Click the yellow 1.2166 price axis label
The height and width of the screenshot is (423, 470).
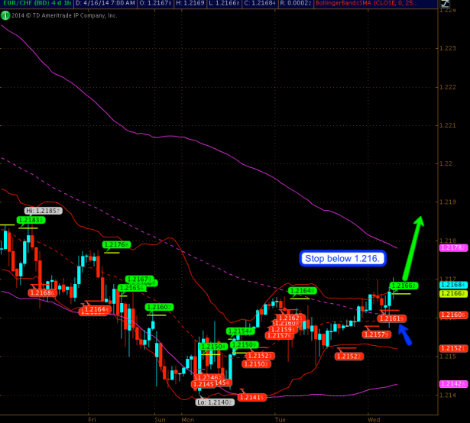point(453,293)
